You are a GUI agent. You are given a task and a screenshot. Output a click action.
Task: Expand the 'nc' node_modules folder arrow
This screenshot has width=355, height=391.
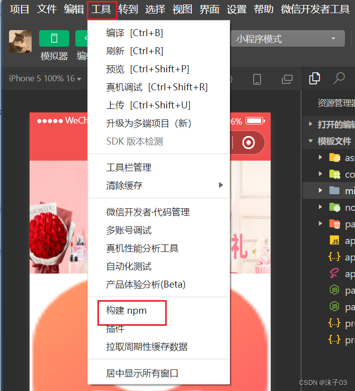pyautogui.click(x=320, y=207)
